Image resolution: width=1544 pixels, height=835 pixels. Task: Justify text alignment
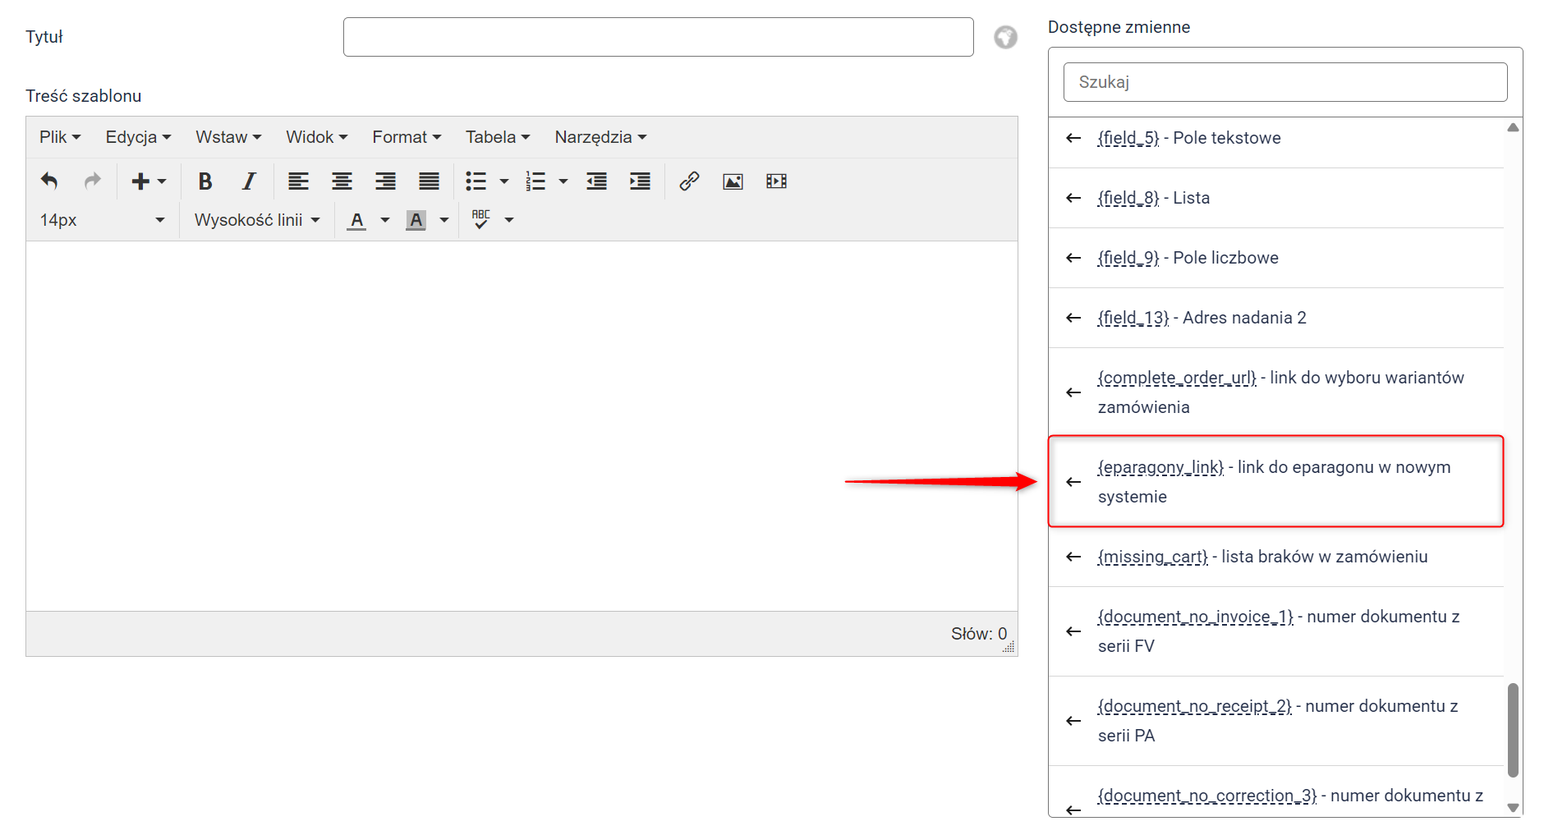[429, 181]
